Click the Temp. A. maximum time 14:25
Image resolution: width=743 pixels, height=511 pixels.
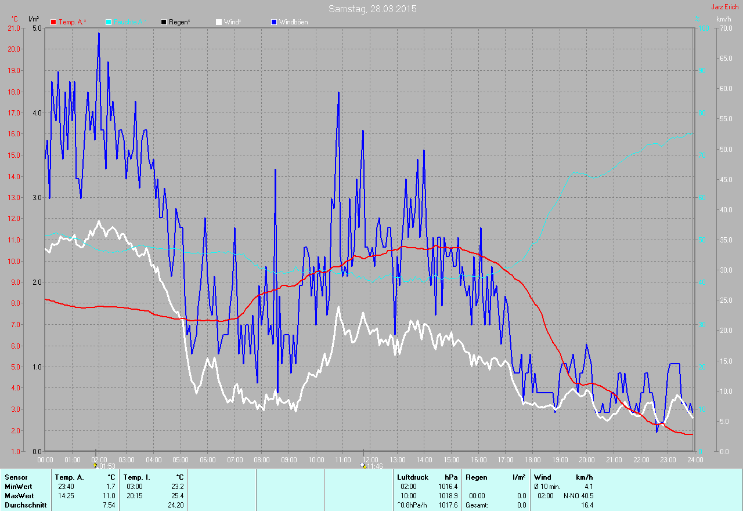(x=65, y=495)
